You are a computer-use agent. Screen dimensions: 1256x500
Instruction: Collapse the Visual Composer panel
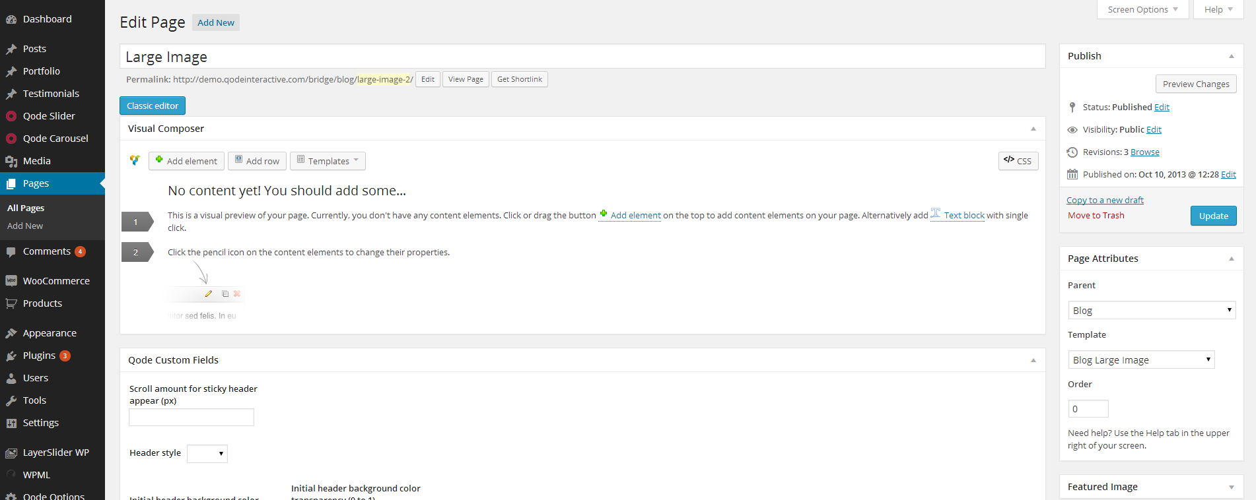[x=1033, y=129]
